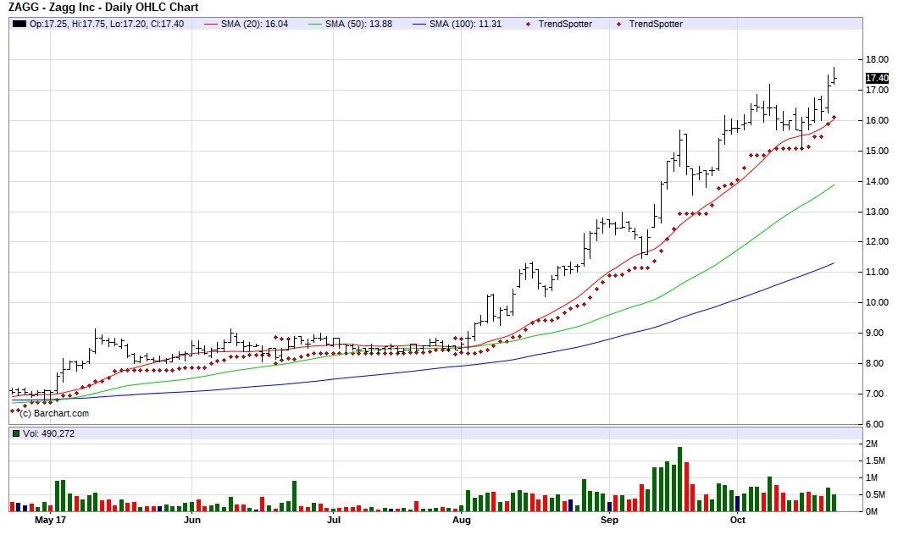The height and width of the screenshot is (546, 898).
Task: Click the 2M volume axis label
Action: (x=872, y=444)
